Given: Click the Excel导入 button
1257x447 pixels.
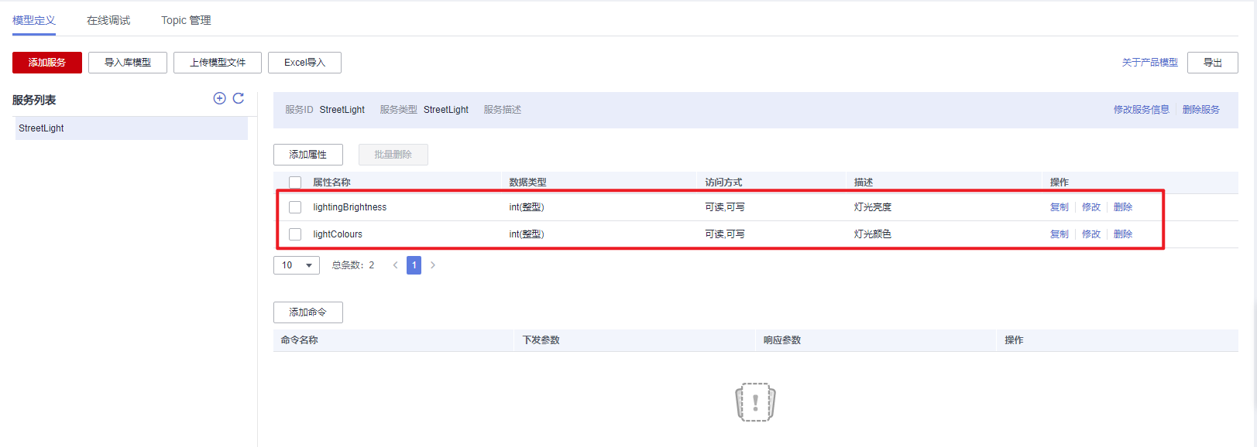Looking at the screenshot, I should (304, 63).
